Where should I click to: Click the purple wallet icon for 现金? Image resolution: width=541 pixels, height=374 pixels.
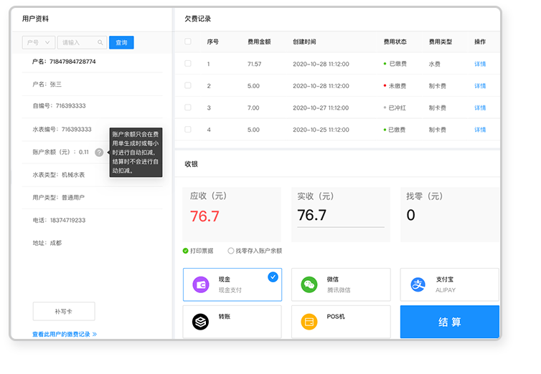coord(201,285)
